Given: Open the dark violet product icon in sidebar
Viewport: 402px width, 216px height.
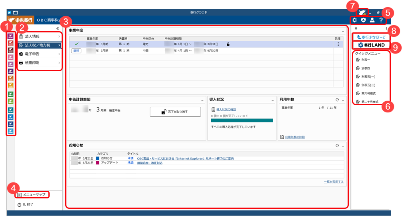Looking at the screenshot, I should (10, 71).
